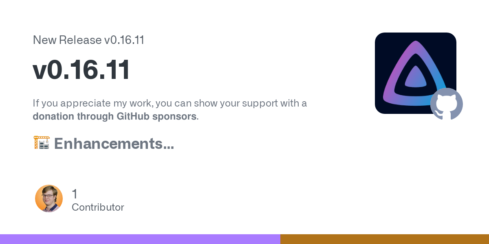Click the inner small triangle of logo
The height and width of the screenshot is (244, 489).
[415, 78]
